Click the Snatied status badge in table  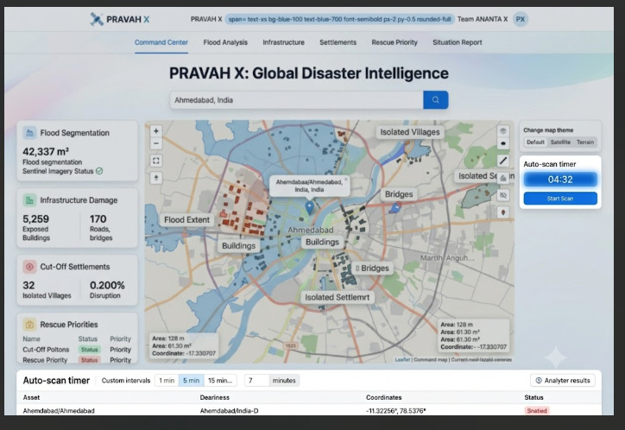click(536, 410)
